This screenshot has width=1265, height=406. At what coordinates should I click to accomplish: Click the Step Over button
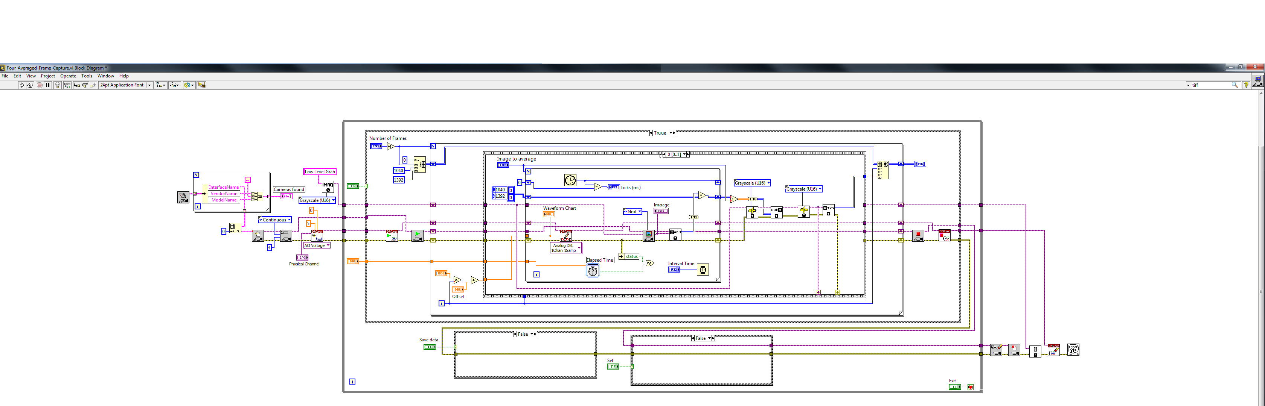pyautogui.click(x=85, y=85)
